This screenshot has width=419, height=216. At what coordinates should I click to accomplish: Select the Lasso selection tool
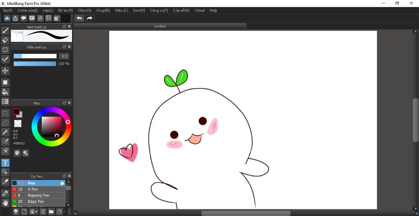tap(5, 122)
